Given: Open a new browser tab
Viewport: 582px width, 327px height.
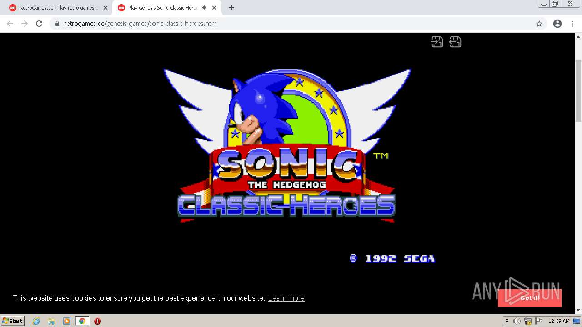Looking at the screenshot, I should (x=231, y=8).
